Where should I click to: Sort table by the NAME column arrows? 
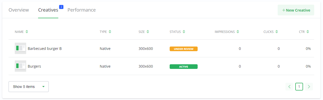[27, 32]
